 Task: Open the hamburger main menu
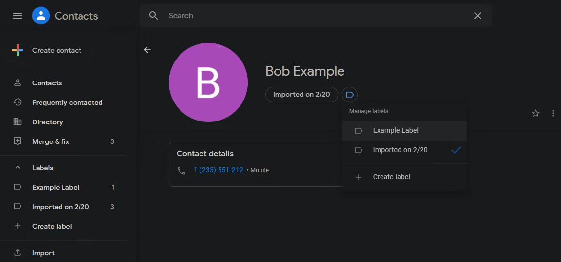click(18, 16)
